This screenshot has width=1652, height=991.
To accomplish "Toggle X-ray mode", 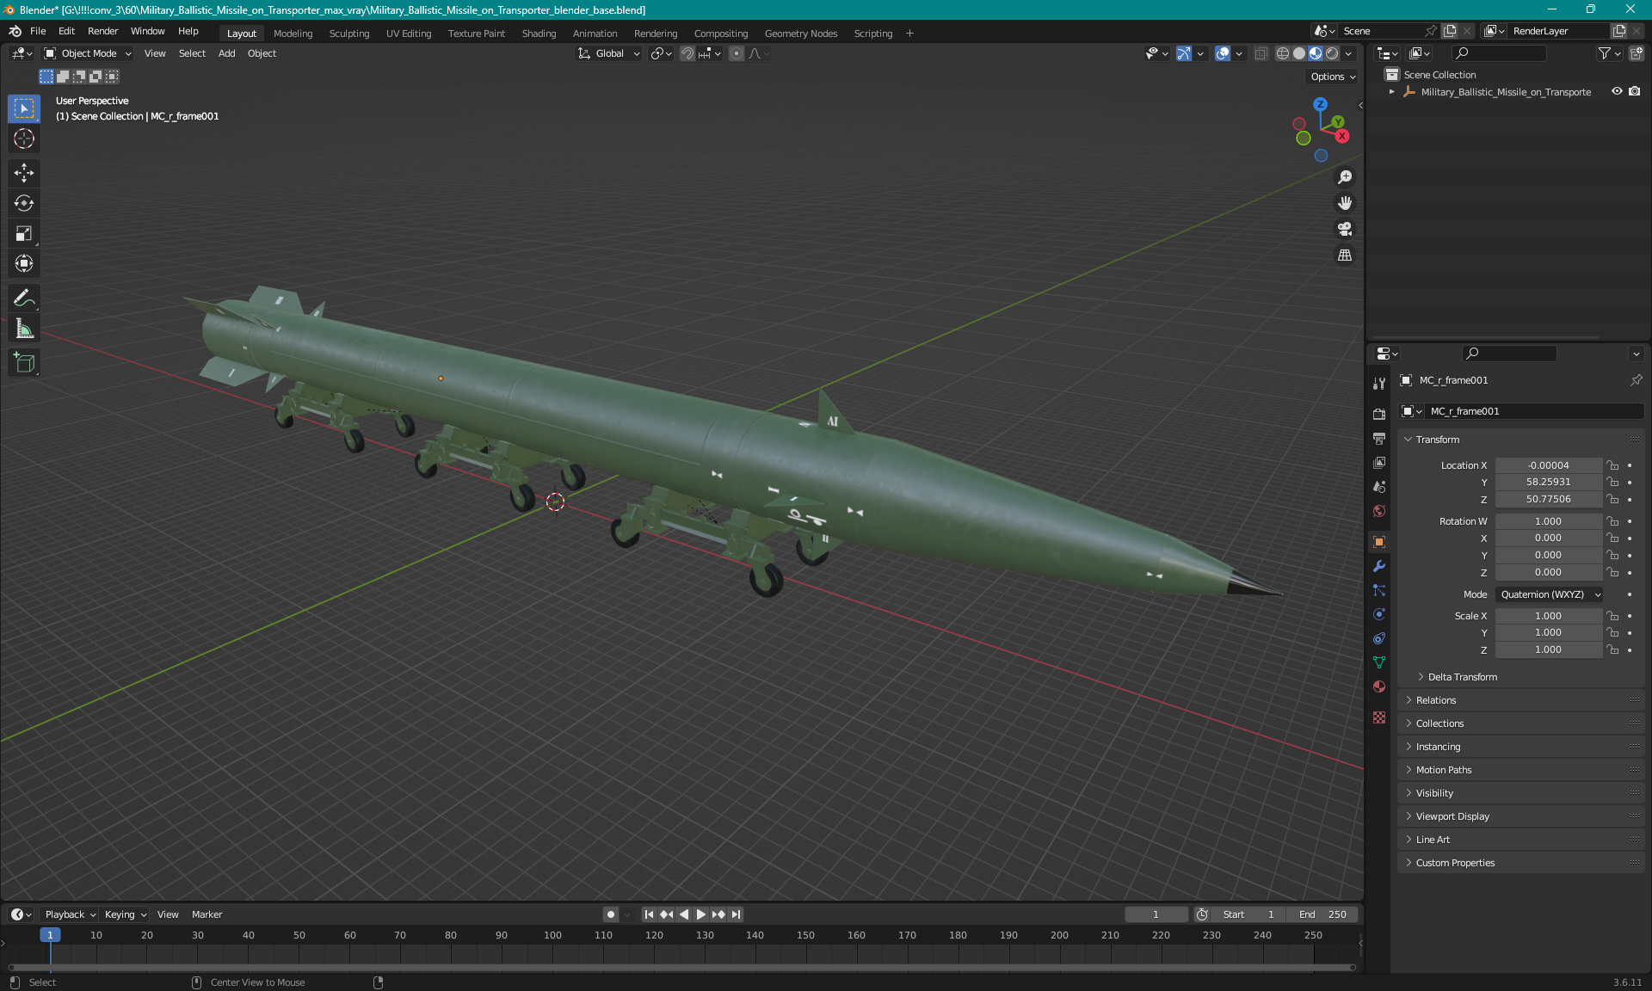I will [1261, 53].
